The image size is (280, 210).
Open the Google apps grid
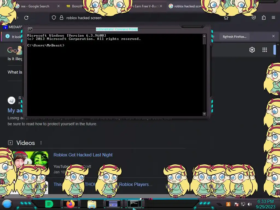[265, 50]
